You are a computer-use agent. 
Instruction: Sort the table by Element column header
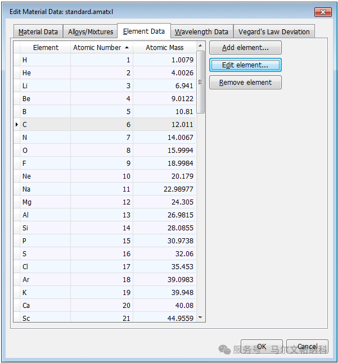coord(46,47)
